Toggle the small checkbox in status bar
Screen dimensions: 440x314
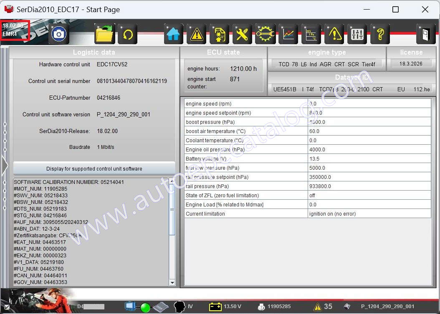point(7,307)
